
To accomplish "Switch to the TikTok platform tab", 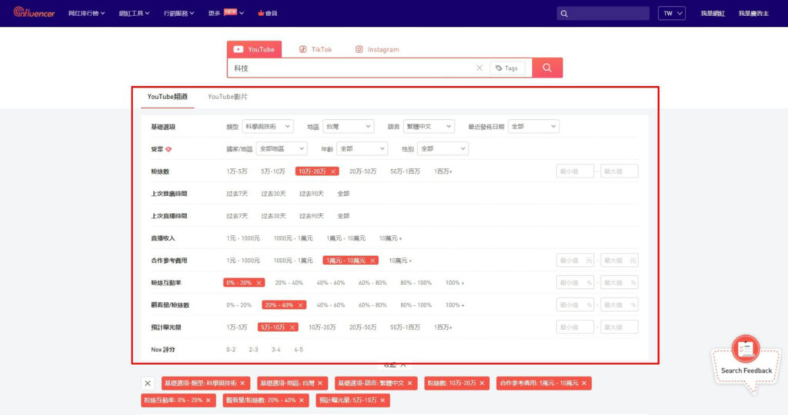I will (315, 49).
